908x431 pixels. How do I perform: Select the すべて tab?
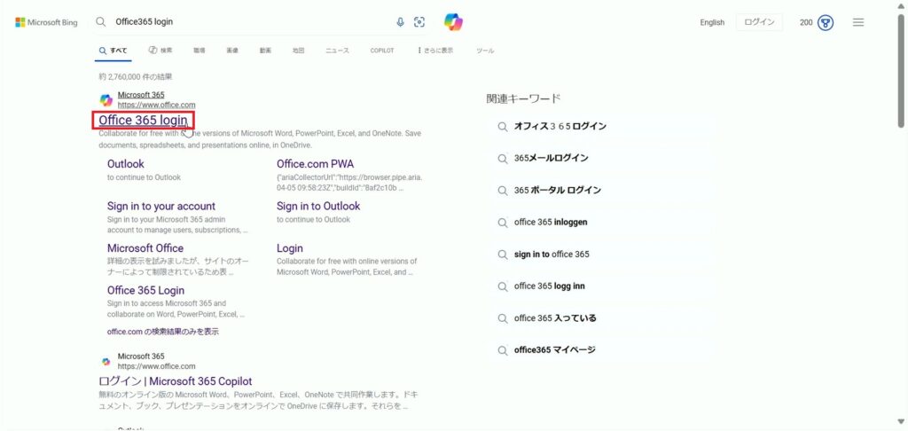click(x=113, y=51)
